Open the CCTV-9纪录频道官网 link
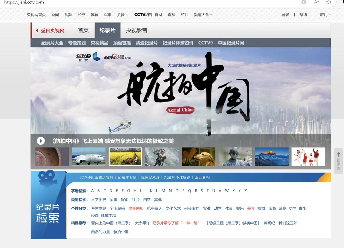The width and height of the screenshot is (344, 248). point(96,177)
